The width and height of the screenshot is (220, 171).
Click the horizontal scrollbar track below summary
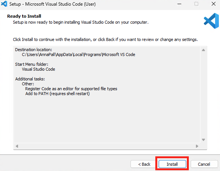107,146
